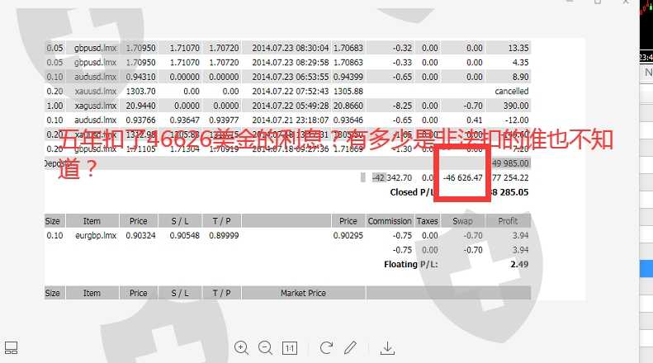Select price 0.94310 in the audusd row
Image resolution: width=653 pixels, height=363 pixels.
click(x=141, y=77)
